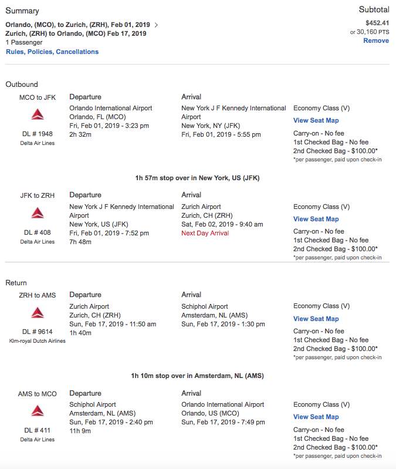The height and width of the screenshot is (469, 396).
Task: Click the Return section heading
Action: pos(16,283)
